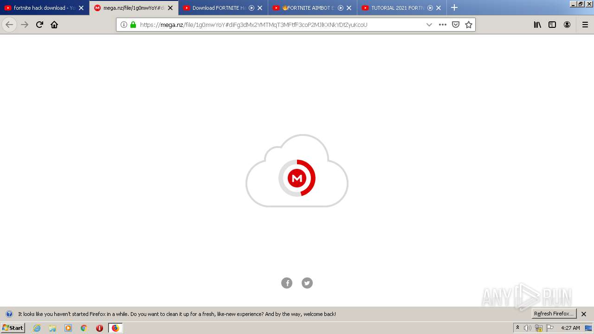Launch Internet Explorer from taskbar

click(x=37, y=328)
